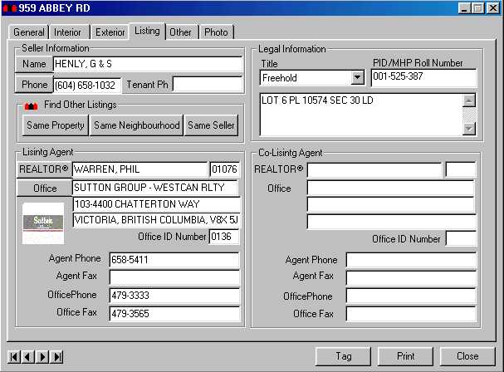The width and height of the screenshot is (504, 372).
Task: Open the Interior tab
Action: coord(69,32)
